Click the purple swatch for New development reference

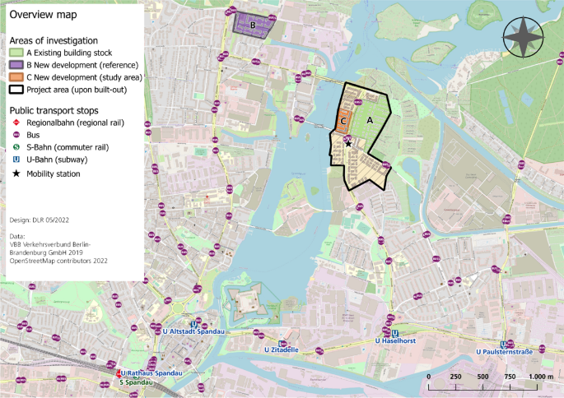coord(16,65)
